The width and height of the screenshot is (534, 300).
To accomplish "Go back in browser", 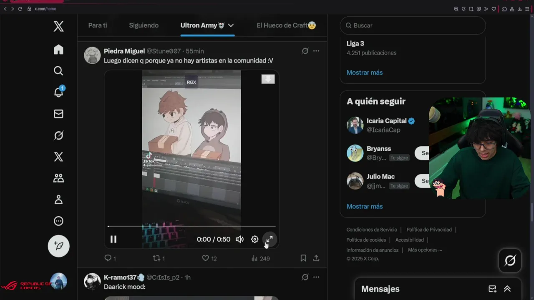I will point(5,9).
